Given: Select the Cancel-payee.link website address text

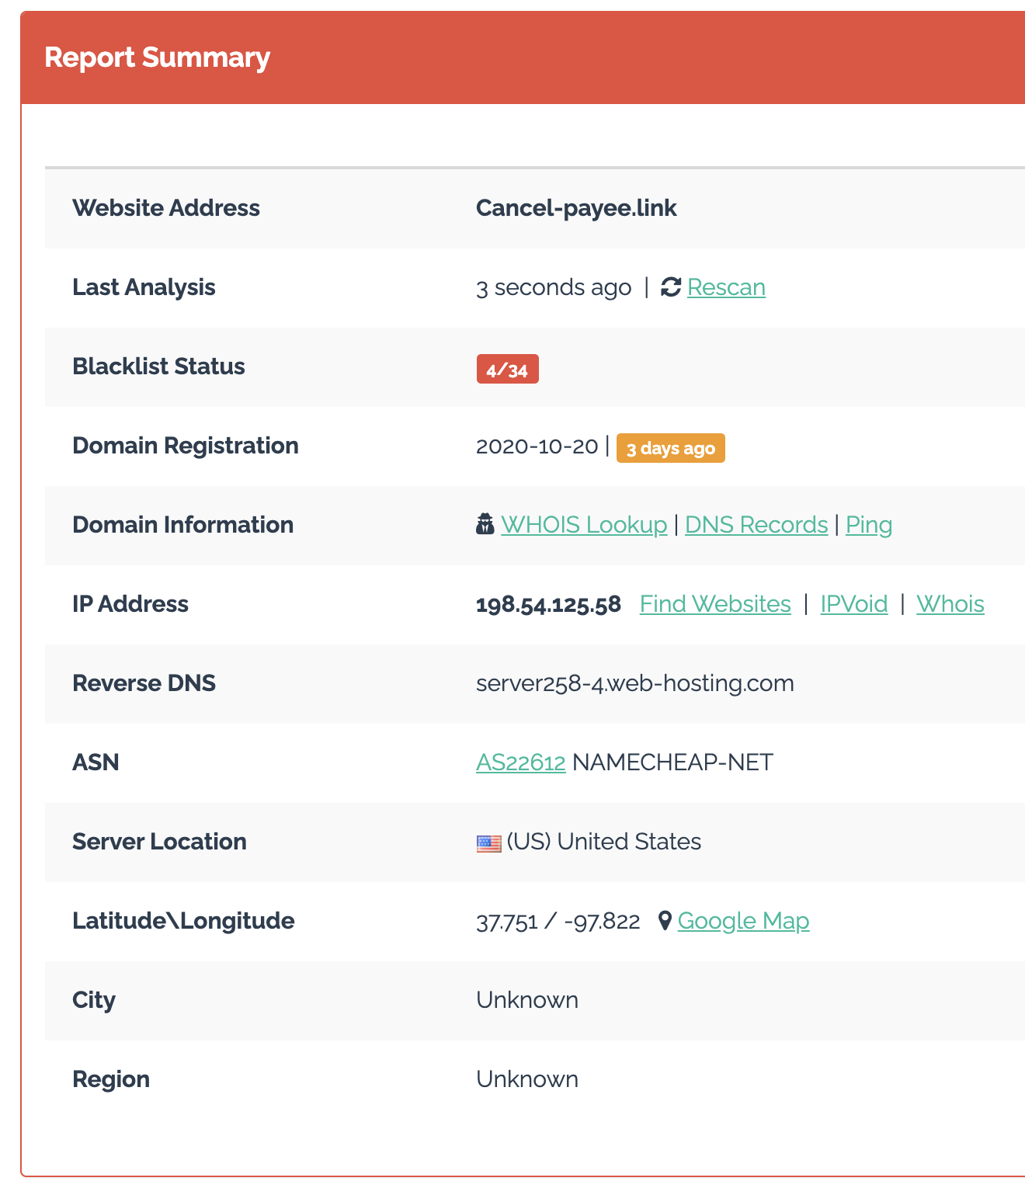Looking at the screenshot, I should pyautogui.click(x=575, y=208).
